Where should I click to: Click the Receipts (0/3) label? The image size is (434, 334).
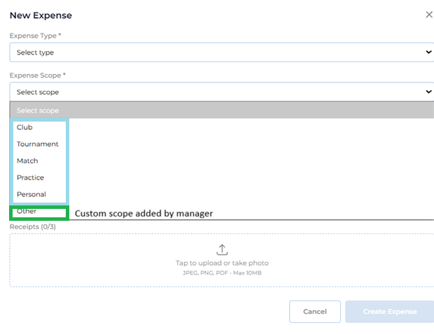click(33, 227)
